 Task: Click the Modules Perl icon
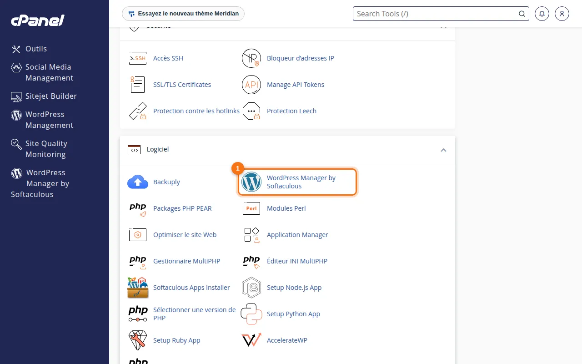[251, 208]
